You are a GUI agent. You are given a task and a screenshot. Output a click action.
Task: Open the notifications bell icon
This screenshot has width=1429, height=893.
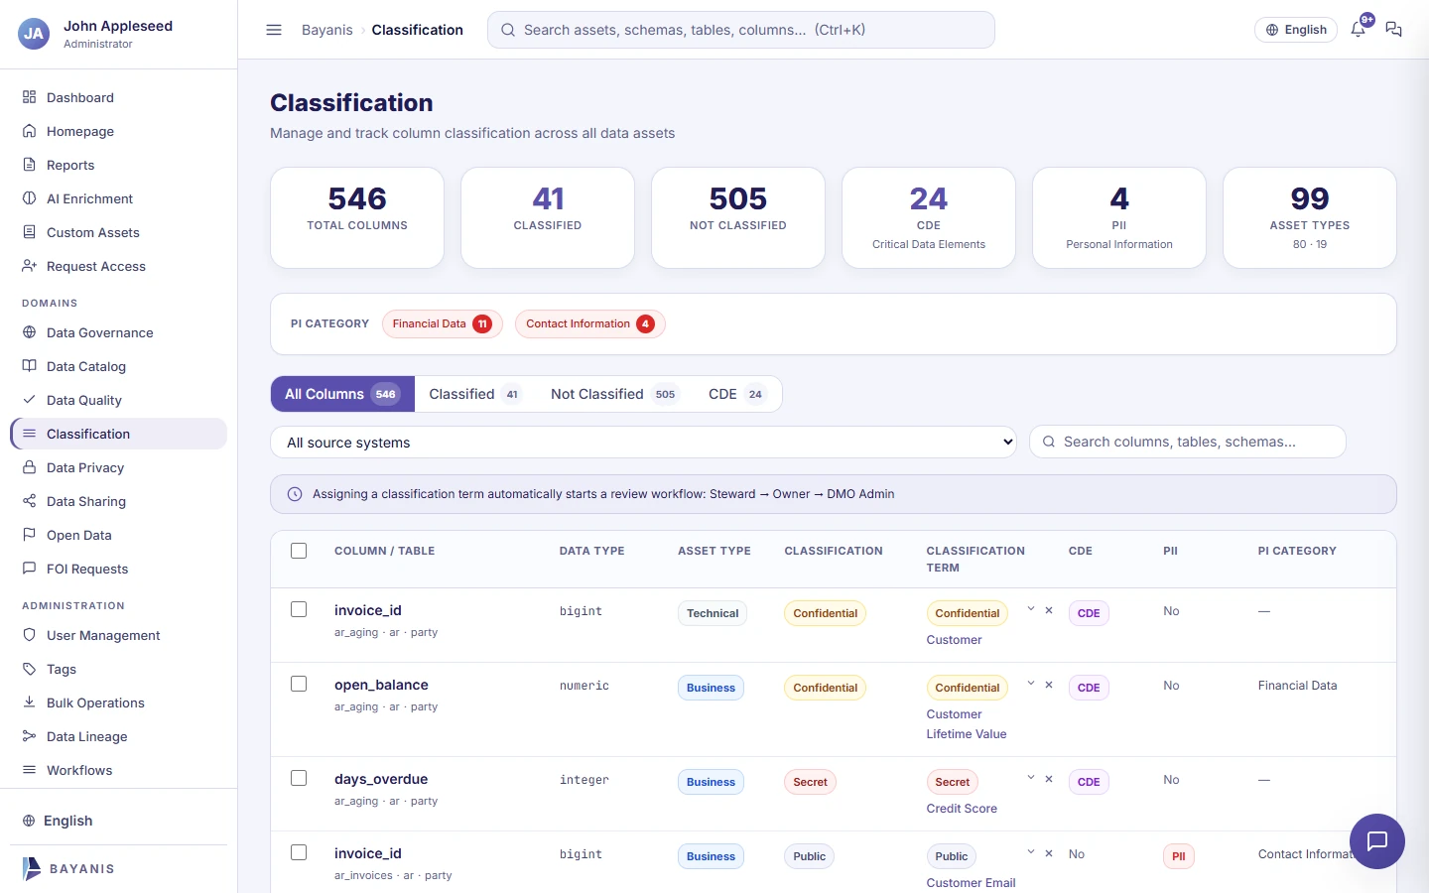[1359, 30]
